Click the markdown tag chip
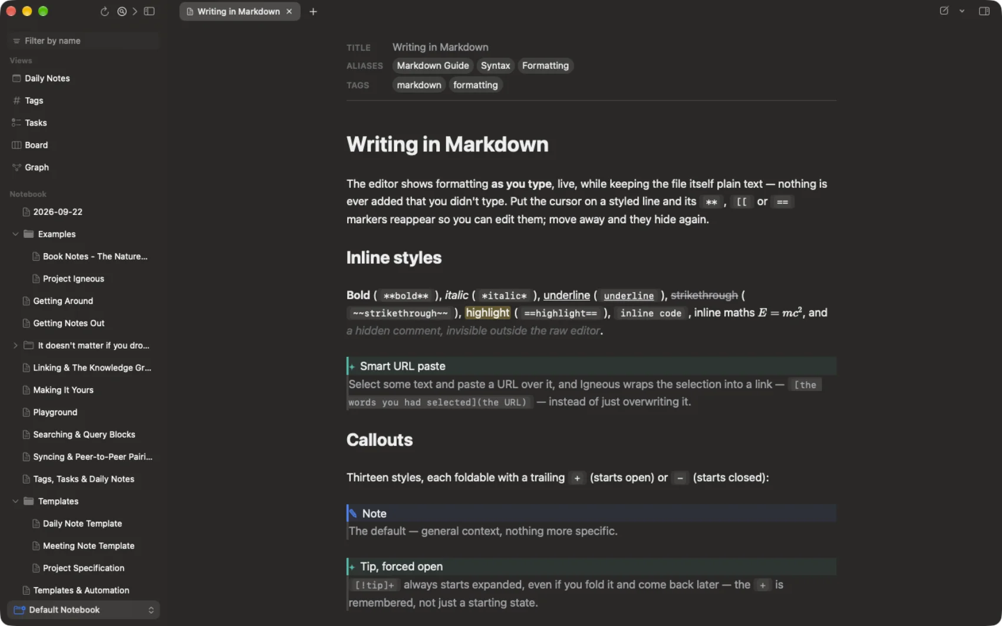Screen dimensions: 1002x626 (419, 85)
